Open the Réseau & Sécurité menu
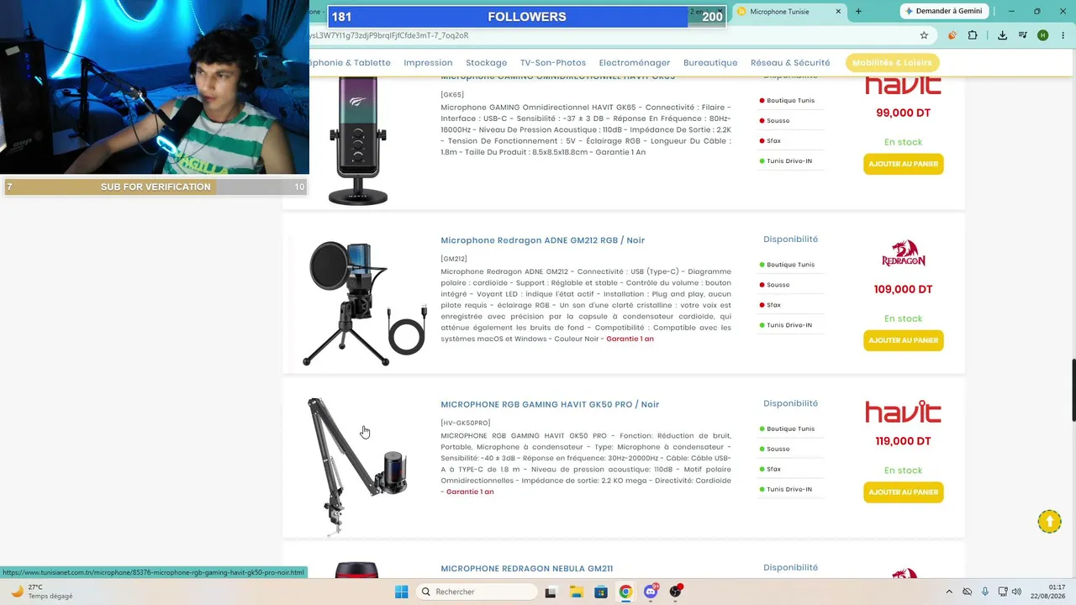This screenshot has height=605, width=1076. pos(790,63)
